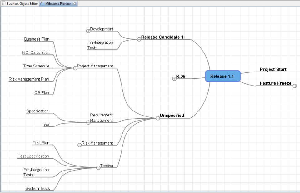Image resolution: width=300 pixels, height=193 pixels.
Task: Select the Unspecified node label
Action: click(x=172, y=116)
